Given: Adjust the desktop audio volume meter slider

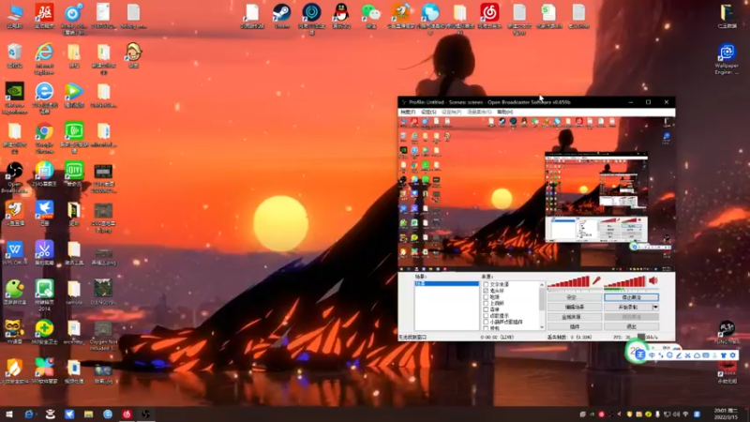Looking at the screenshot, I should (x=625, y=281).
